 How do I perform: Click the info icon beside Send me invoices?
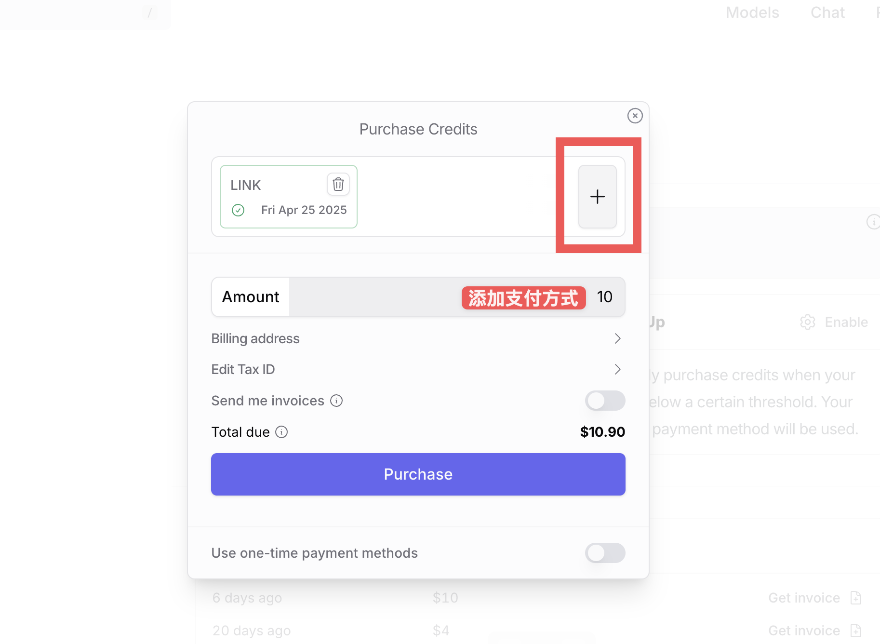pos(336,401)
